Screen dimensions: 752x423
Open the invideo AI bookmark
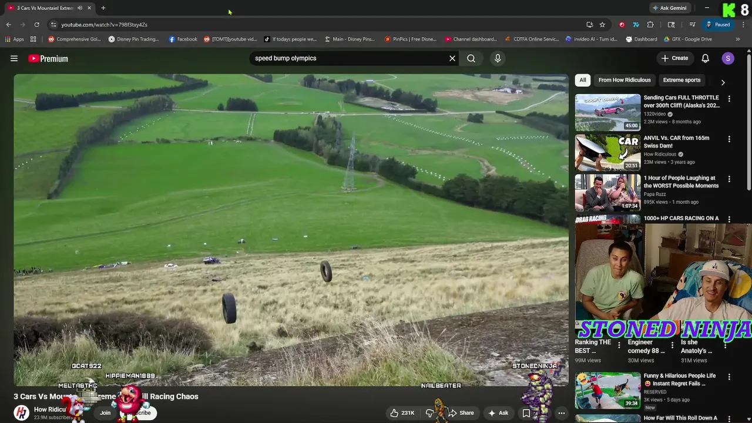click(591, 39)
